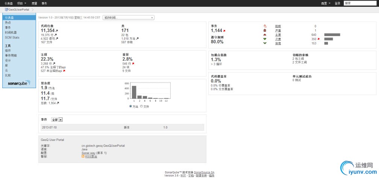Click trend arrow beside 19,375 行
The image size is (379, 178).
click(x=56, y=35)
